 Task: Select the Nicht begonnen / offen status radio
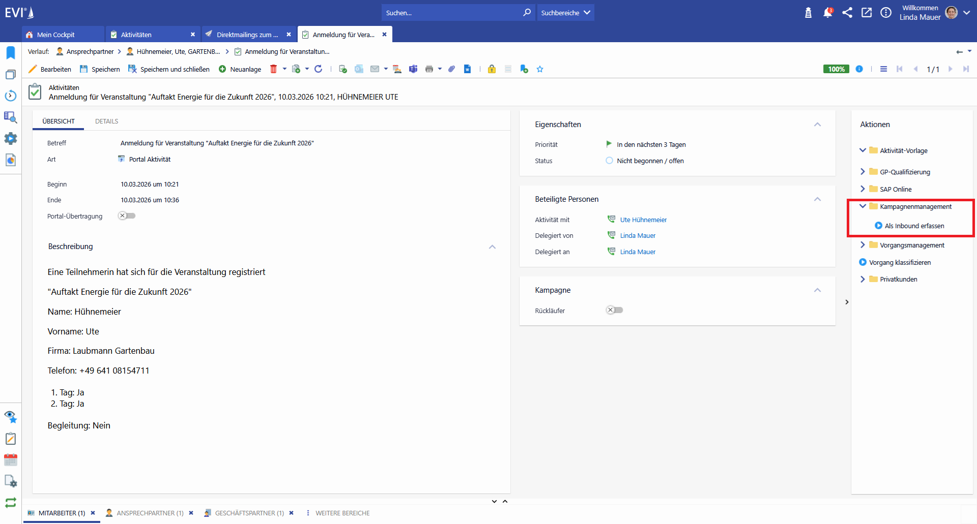(x=609, y=161)
